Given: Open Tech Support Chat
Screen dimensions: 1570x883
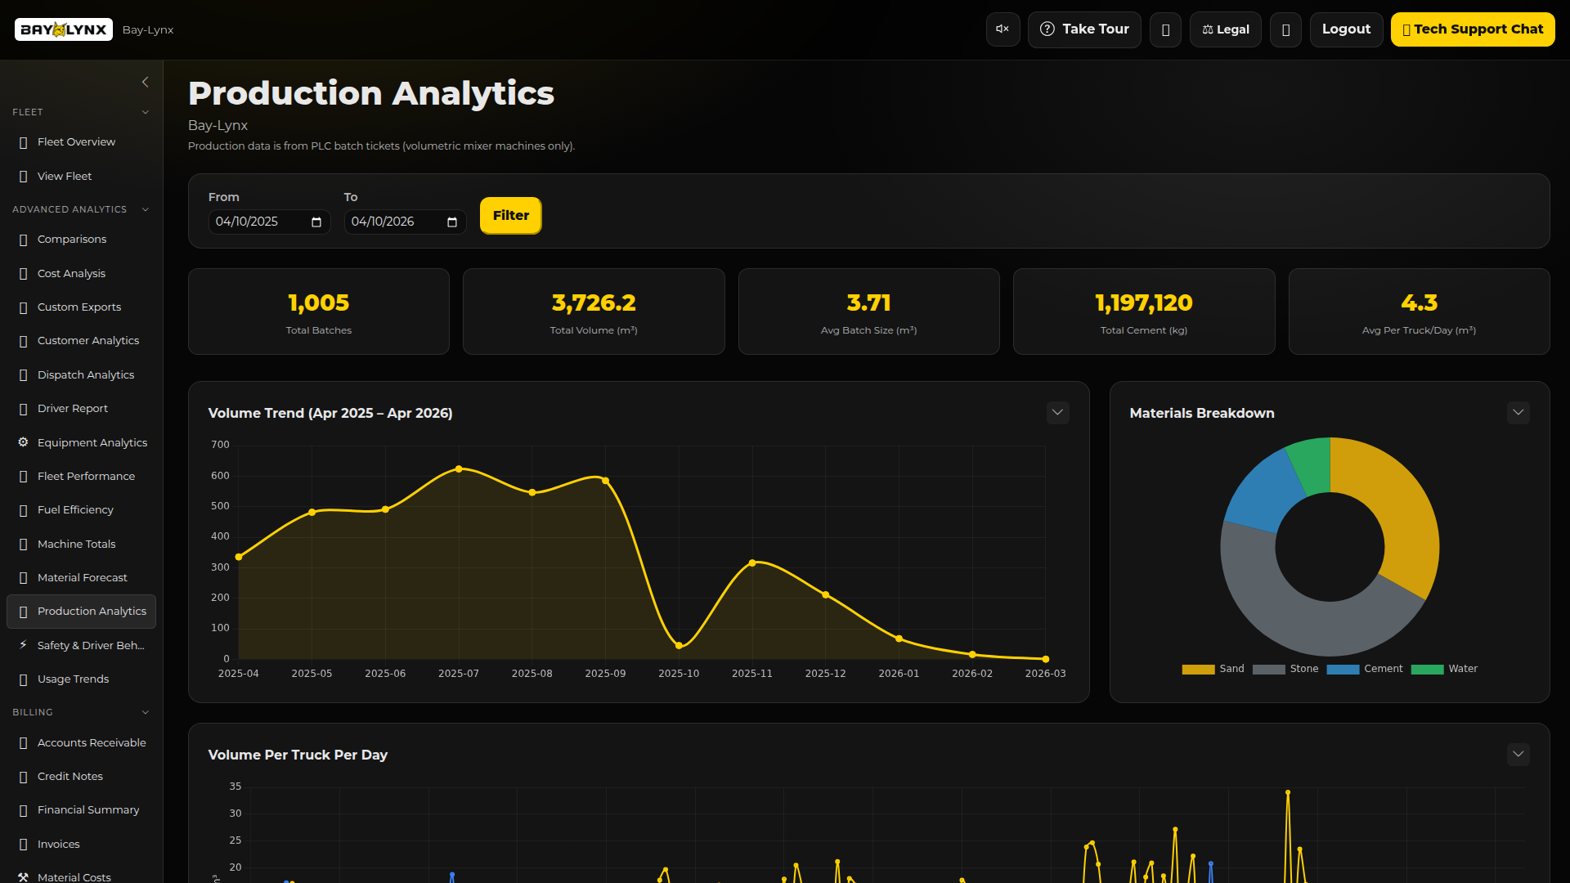Looking at the screenshot, I should [x=1474, y=29].
